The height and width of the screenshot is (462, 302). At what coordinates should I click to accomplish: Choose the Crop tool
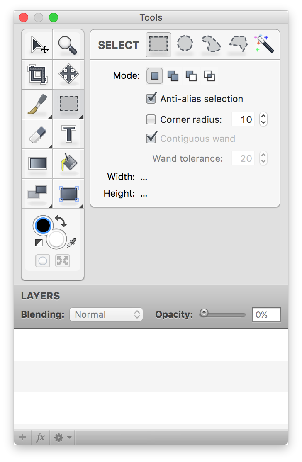(37, 75)
